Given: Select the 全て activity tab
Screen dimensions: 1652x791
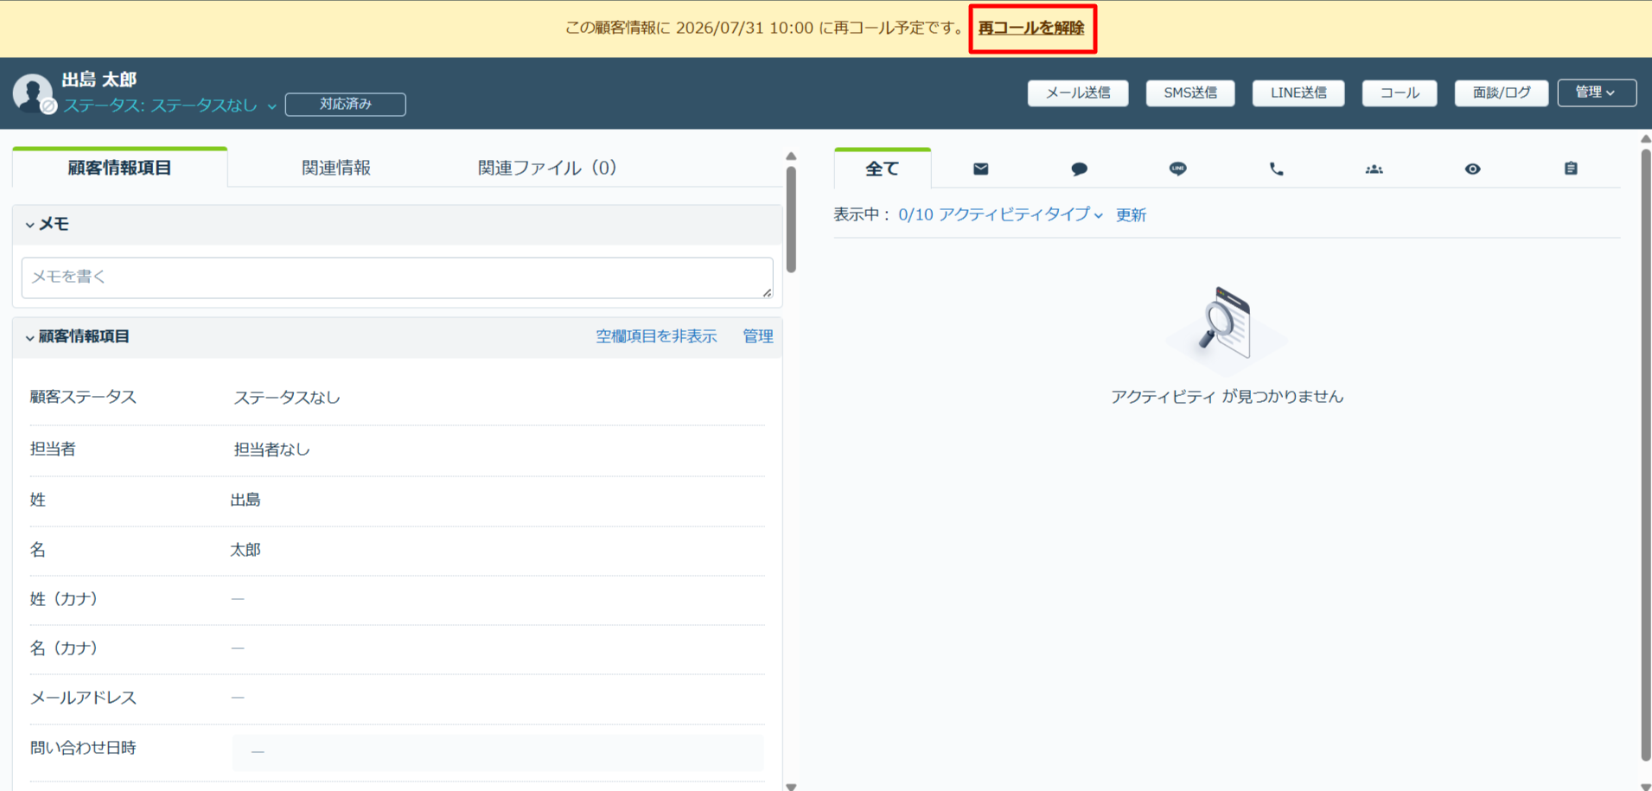Looking at the screenshot, I should [883, 169].
